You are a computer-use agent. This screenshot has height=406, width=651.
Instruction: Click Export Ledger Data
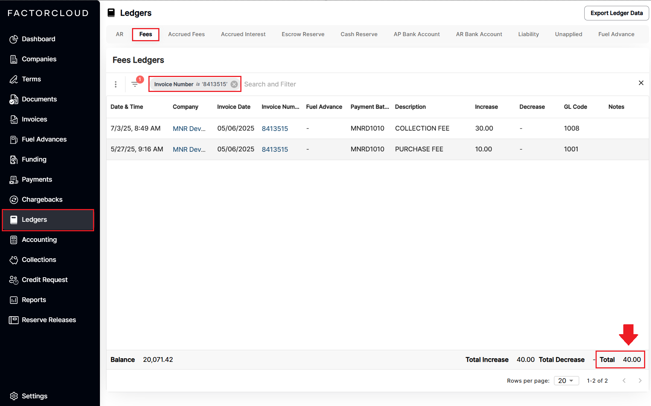[616, 13]
